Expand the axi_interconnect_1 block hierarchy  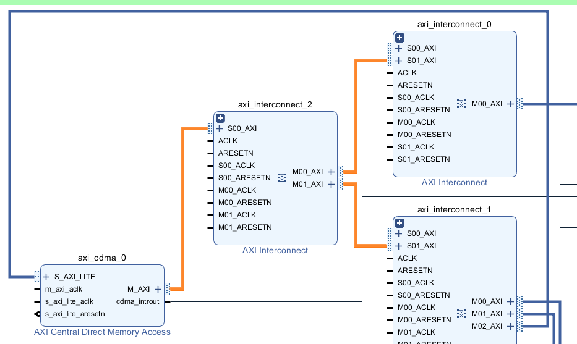point(400,223)
